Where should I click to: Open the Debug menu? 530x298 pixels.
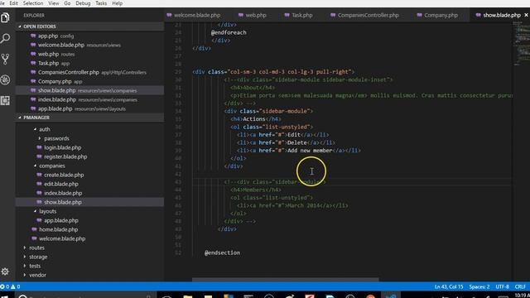pos(83,3)
